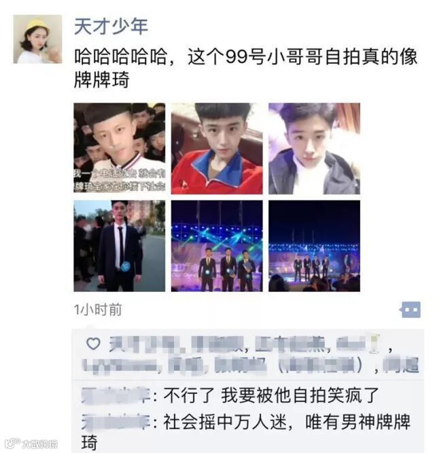Image resolution: width=435 pixels, height=453 pixels.
Task: Click the post text about 99号小哥哥
Action: 245,68
